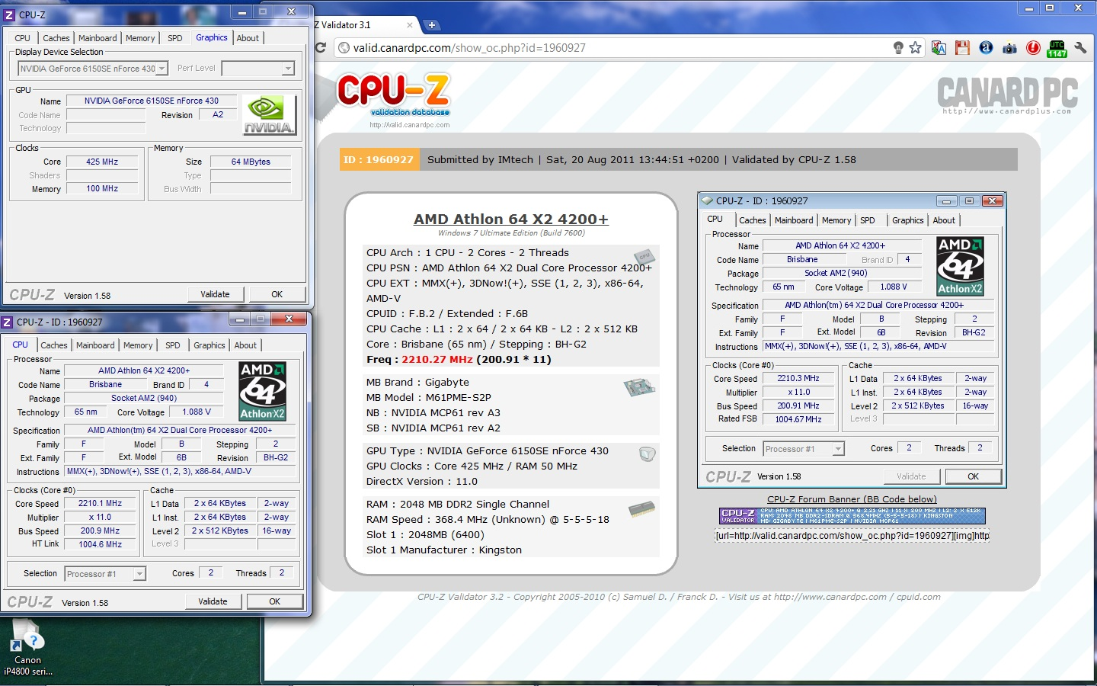Viewport: 1097px width, 686px height.
Task: Open About tab in CPU-Z ID 1960927 window
Action: click(x=245, y=345)
